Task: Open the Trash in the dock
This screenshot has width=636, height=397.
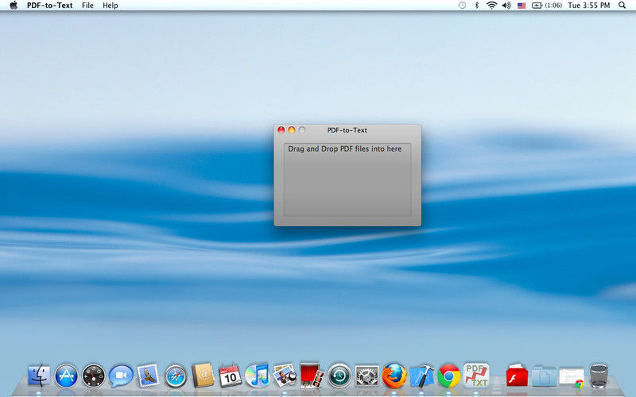Action: pyautogui.click(x=599, y=376)
